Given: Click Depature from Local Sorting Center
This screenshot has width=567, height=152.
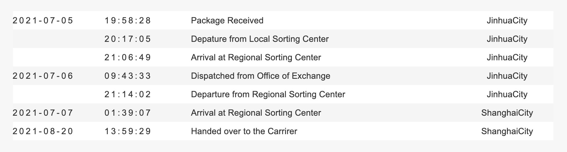Looking at the screenshot, I should coord(260,39).
